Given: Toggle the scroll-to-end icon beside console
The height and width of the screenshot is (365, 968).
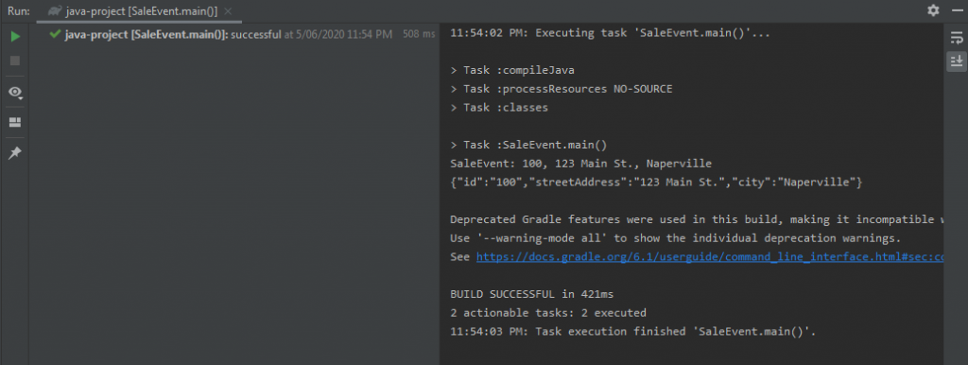Looking at the screenshot, I should click(x=957, y=61).
